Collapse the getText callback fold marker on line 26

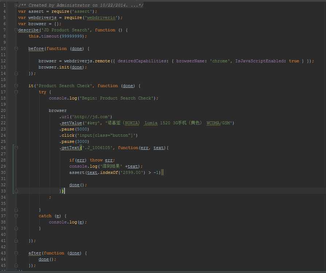[16, 148]
